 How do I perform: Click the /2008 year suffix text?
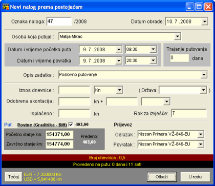(x=80, y=22)
